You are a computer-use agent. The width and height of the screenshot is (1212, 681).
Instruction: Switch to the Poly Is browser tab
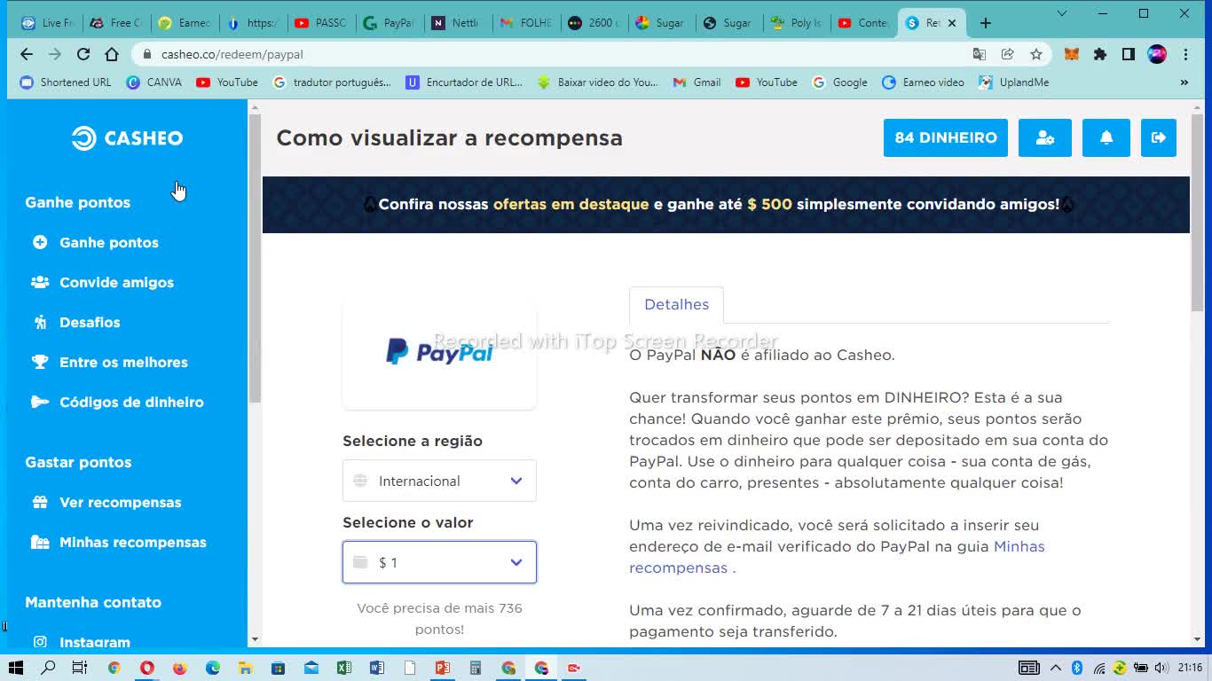pyautogui.click(x=797, y=23)
